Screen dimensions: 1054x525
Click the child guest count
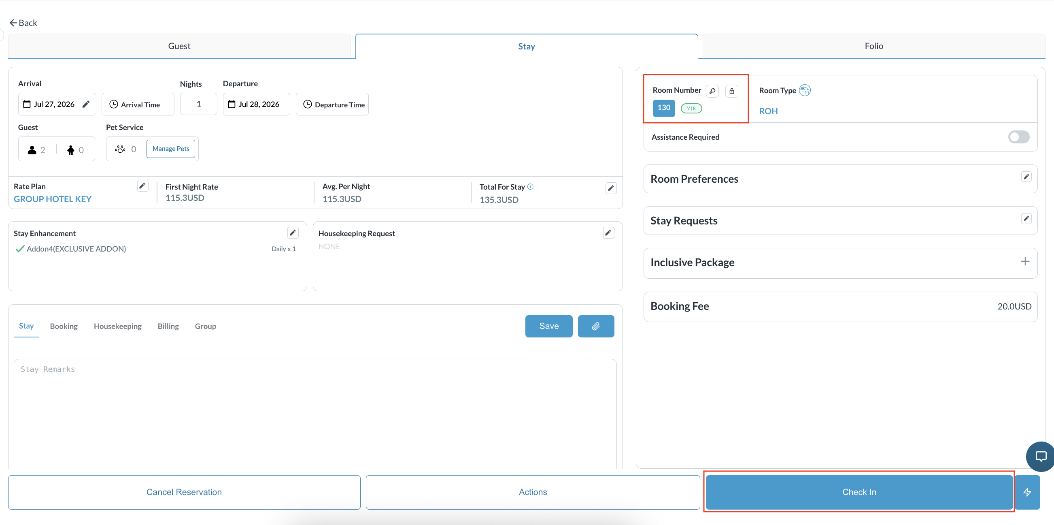pos(75,150)
